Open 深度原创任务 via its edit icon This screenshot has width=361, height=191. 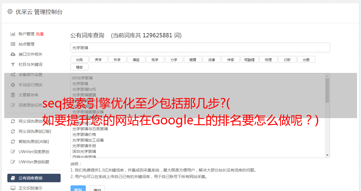pos(13,105)
